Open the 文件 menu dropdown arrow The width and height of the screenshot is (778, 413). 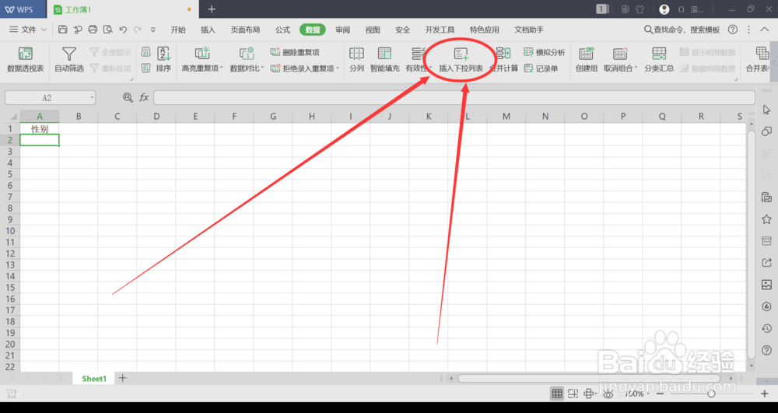coord(44,30)
